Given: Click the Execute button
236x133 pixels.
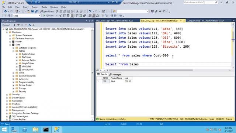Looking at the screenshot, I should [48, 16].
